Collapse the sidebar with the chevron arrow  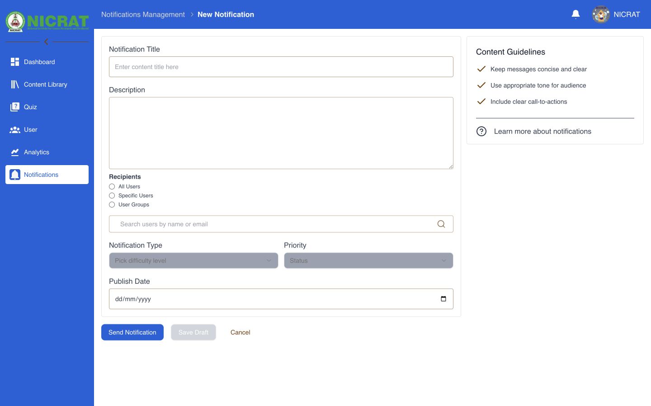pyautogui.click(x=46, y=42)
